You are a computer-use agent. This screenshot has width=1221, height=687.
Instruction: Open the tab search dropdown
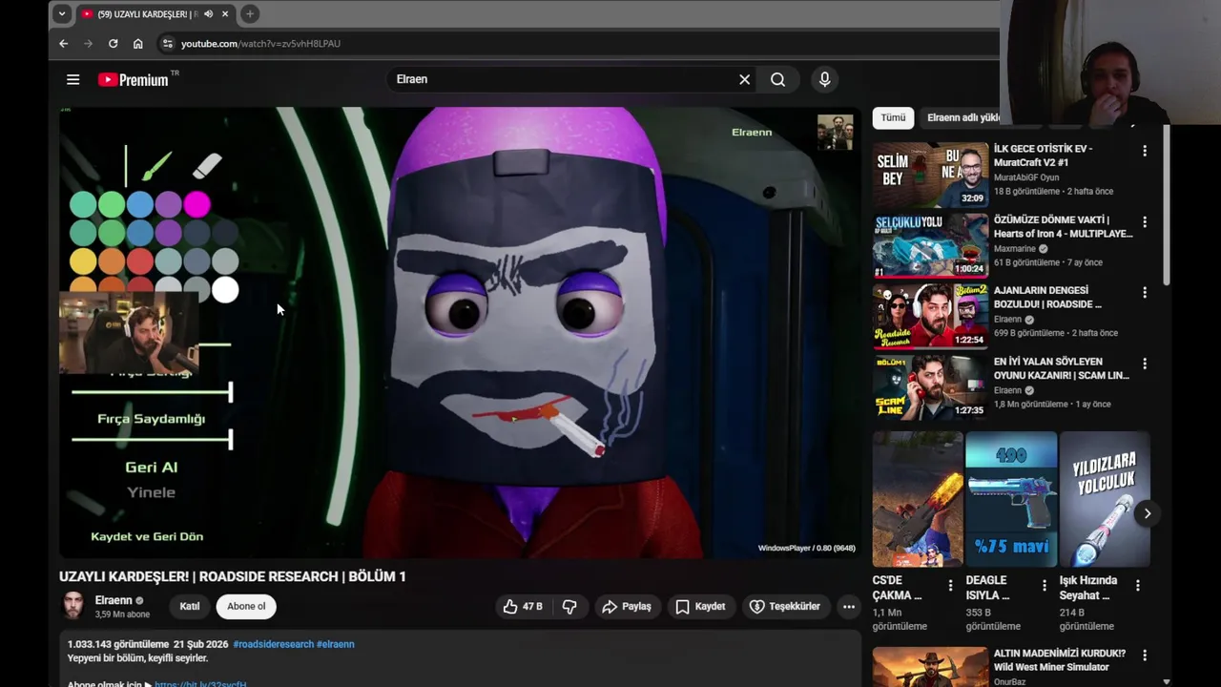(61, 13)
